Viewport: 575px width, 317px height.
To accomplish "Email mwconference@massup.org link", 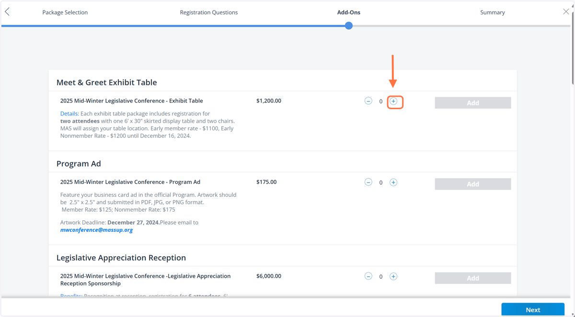I will 96,230.
